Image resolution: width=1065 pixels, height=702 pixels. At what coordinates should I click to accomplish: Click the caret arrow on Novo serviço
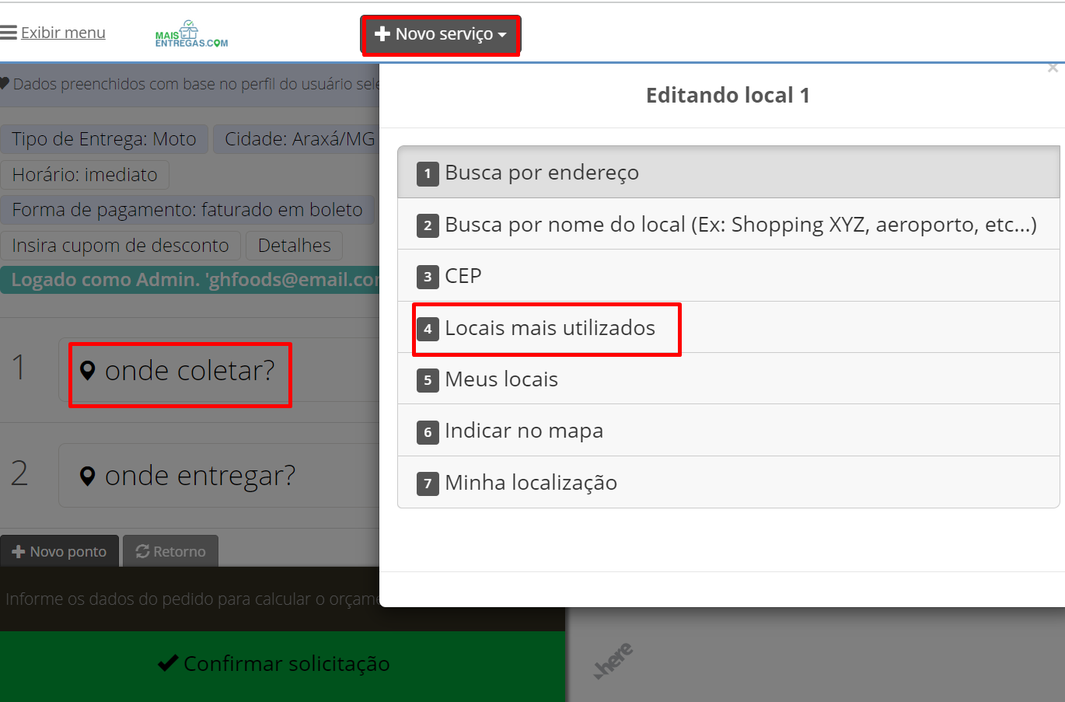502,35
